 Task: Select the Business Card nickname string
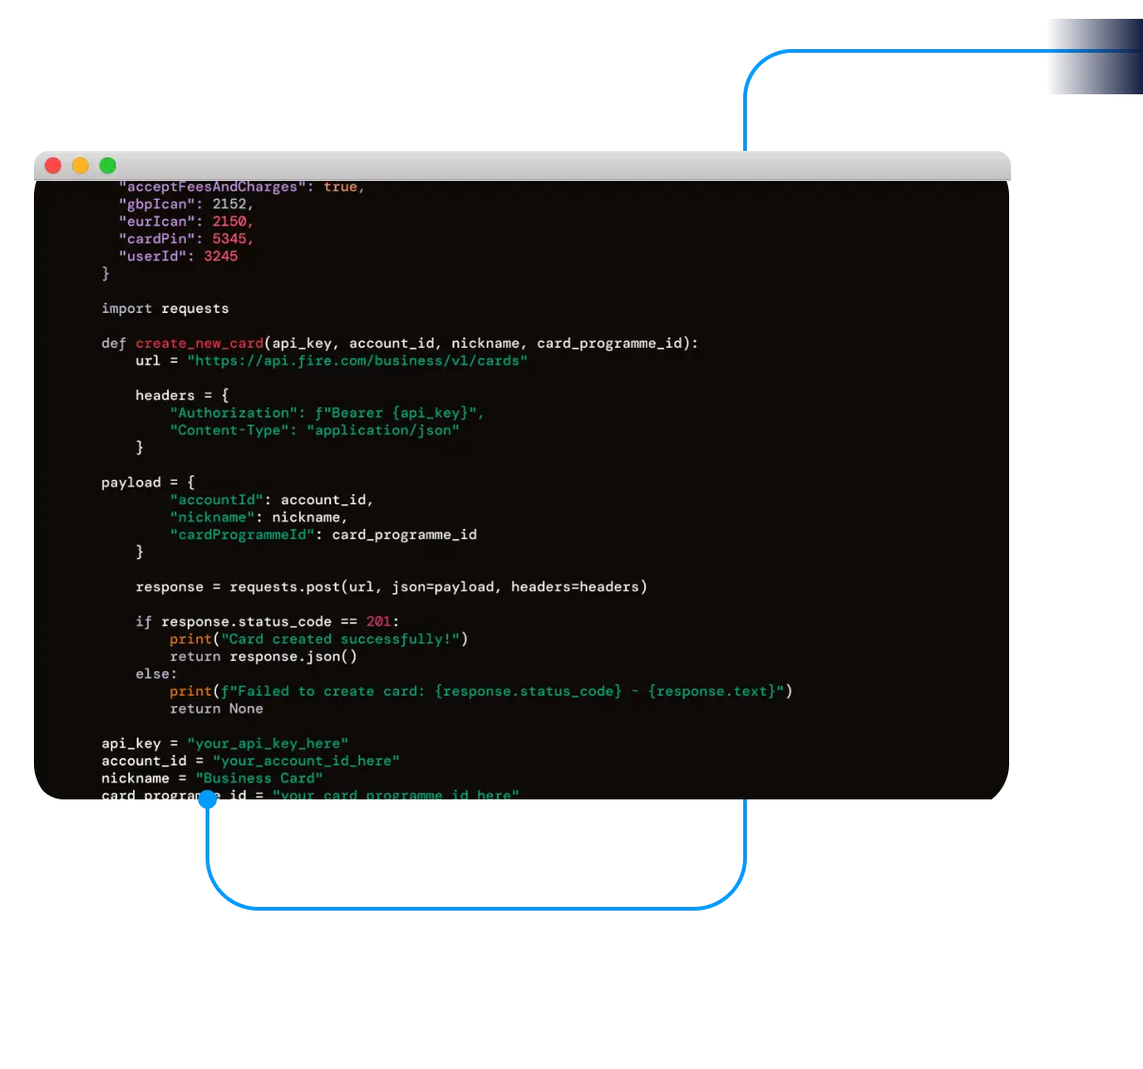coord(260,778)
